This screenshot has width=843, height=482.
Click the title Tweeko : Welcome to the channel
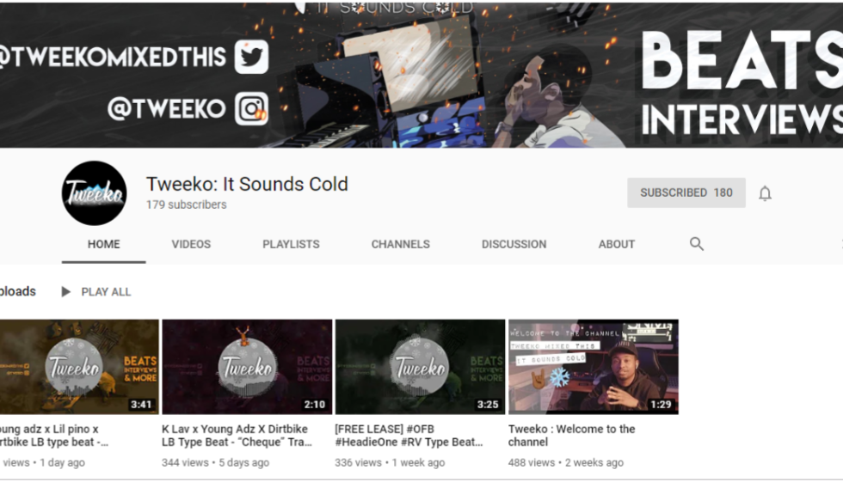click(571, 436)
